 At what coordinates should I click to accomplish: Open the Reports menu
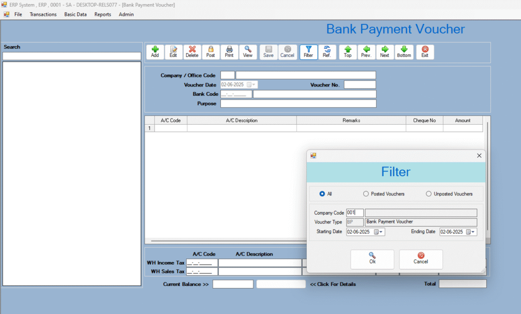(x=103, y=14)
